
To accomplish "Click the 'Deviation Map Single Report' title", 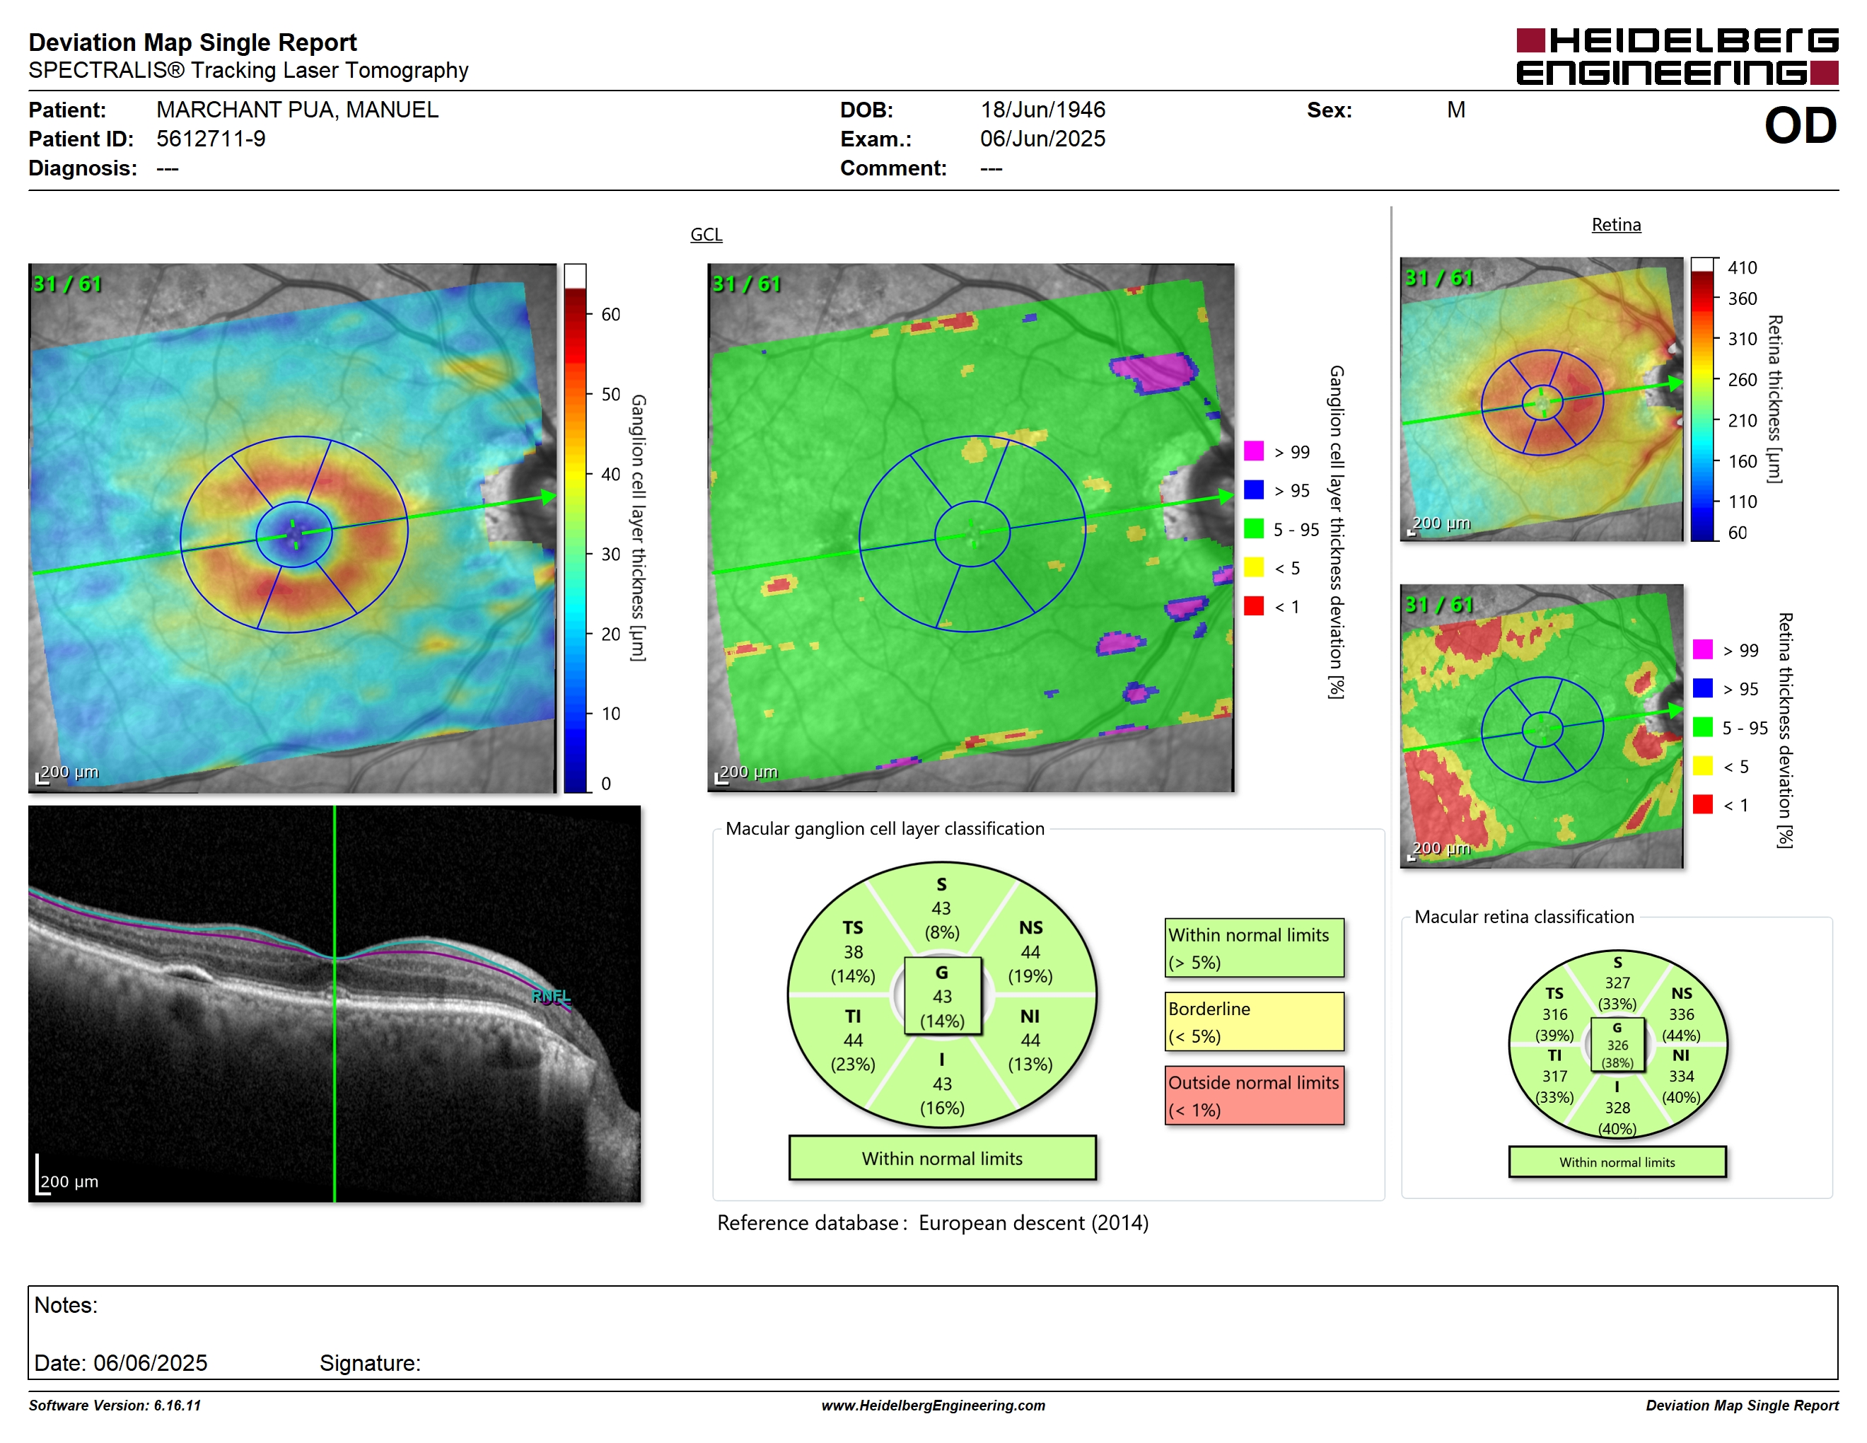I will 192,42.
